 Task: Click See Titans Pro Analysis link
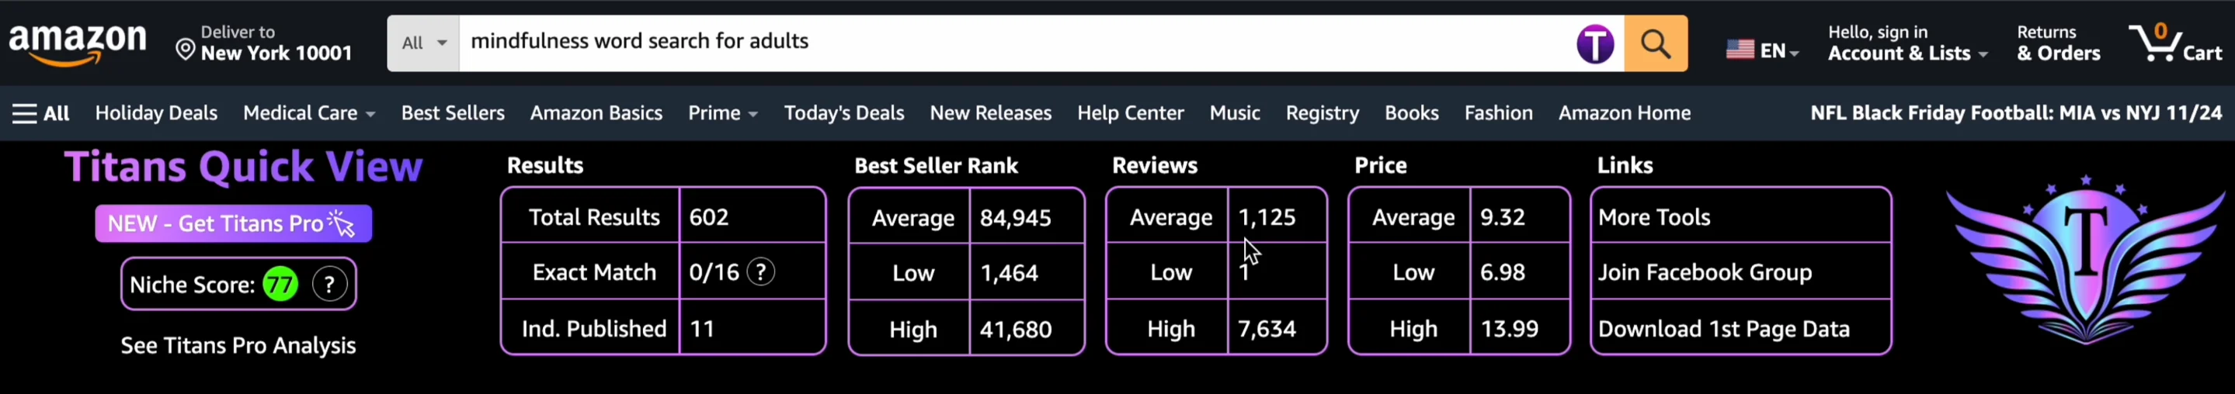click(238, 345)
